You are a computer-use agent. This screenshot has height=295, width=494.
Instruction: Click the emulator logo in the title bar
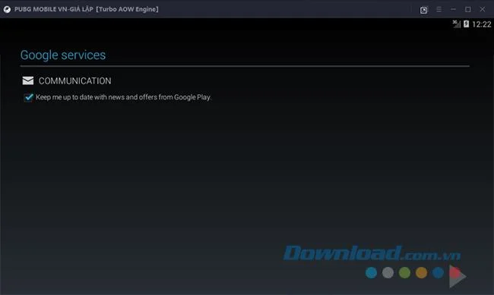click(x=7, y=9)
